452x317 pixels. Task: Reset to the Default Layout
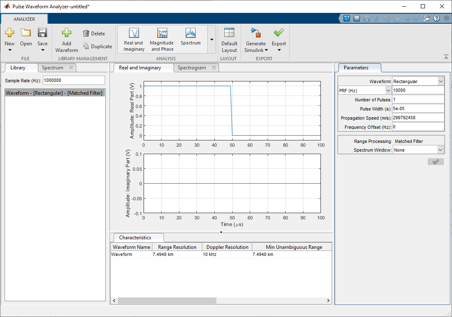click(229, 39)
